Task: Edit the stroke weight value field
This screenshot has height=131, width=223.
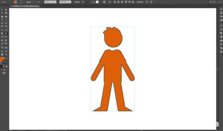Action: [x=37, y=2]
